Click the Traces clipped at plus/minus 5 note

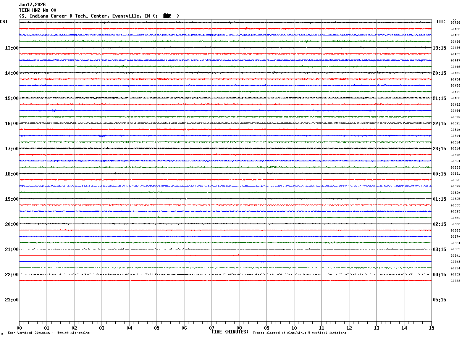[x=299, y=333]
